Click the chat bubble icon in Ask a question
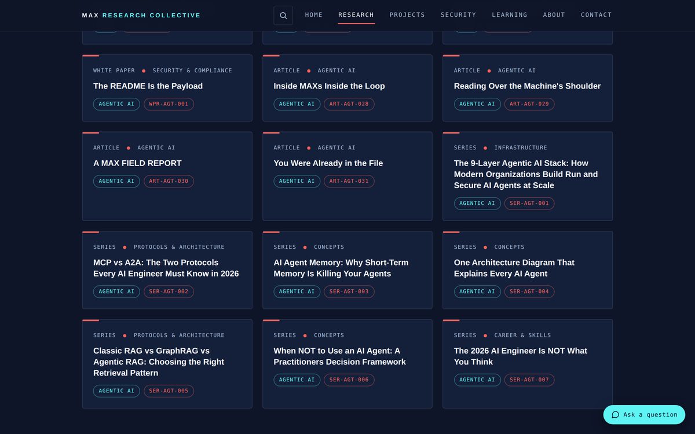This screenshot has width=695, height=434. click(616, 415)
